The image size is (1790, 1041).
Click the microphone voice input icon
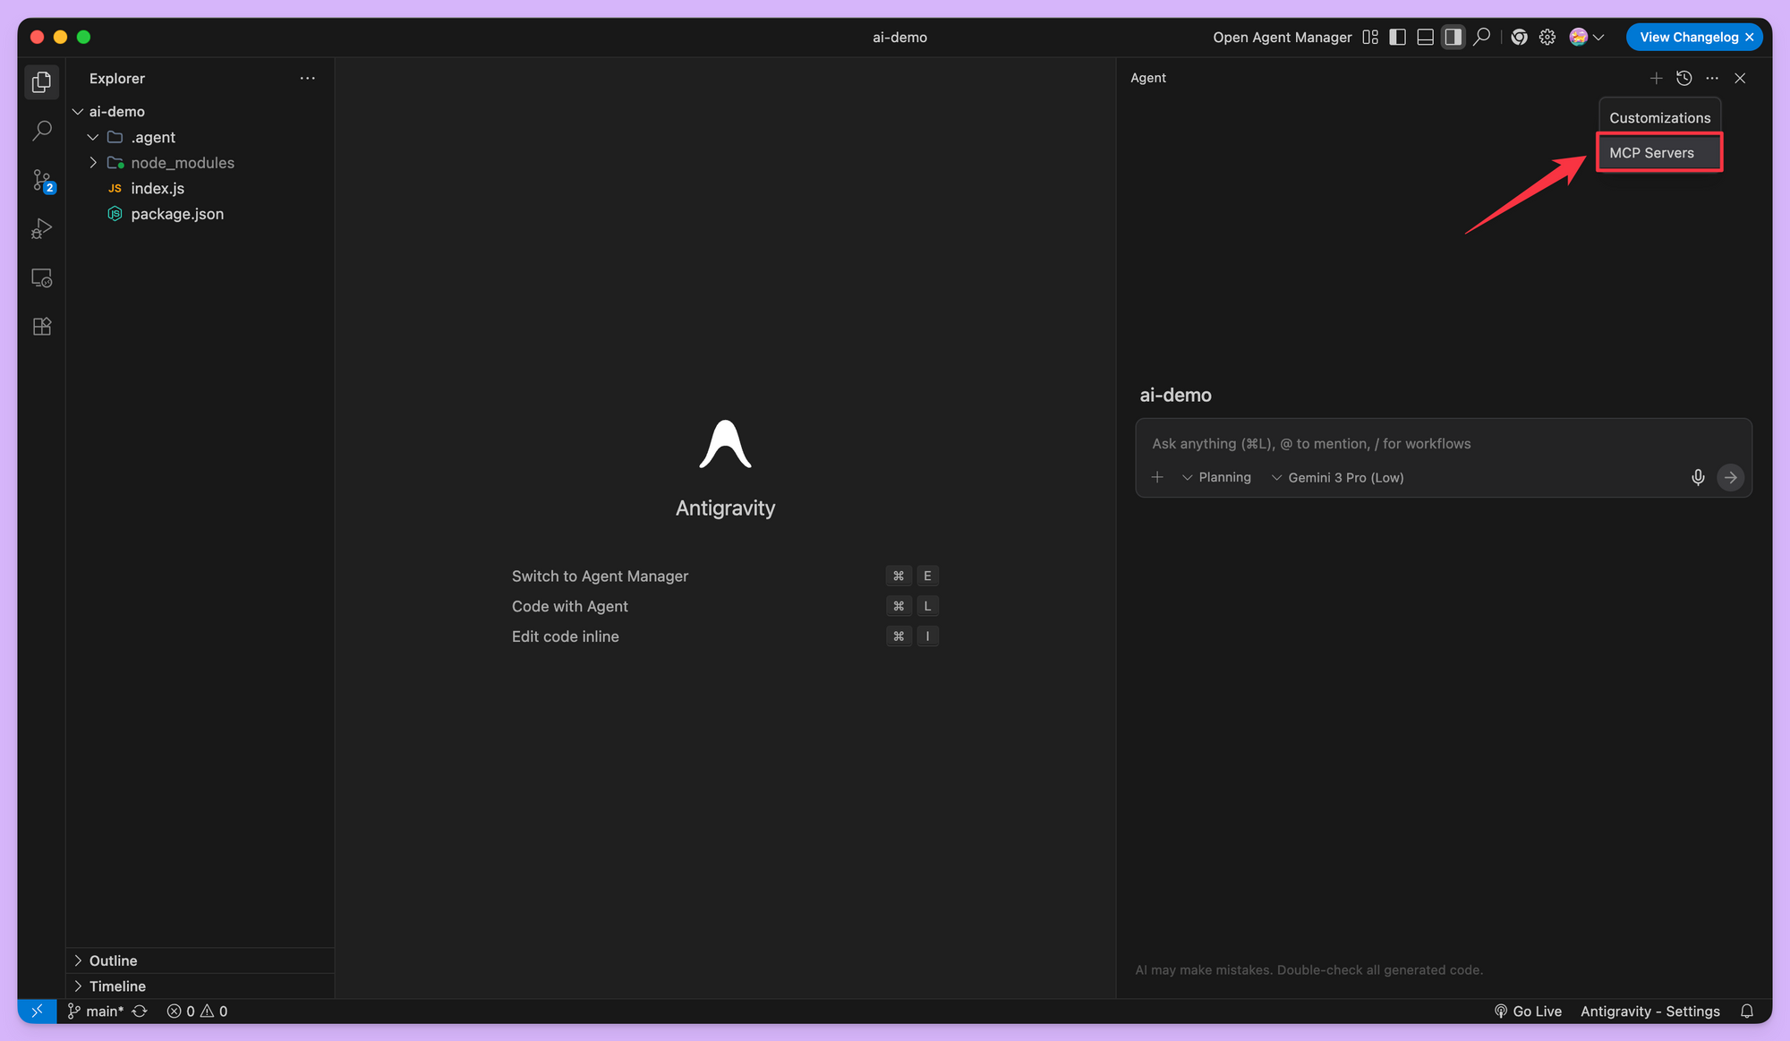click(1697, 477)
